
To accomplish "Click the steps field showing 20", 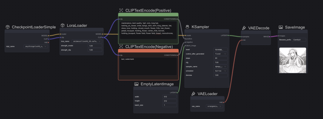I will (220, 58).
